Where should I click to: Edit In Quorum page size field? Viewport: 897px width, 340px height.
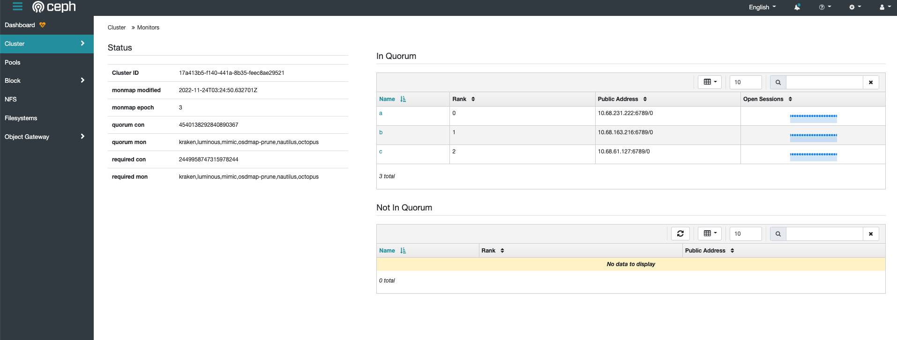[x=746, y=82]
